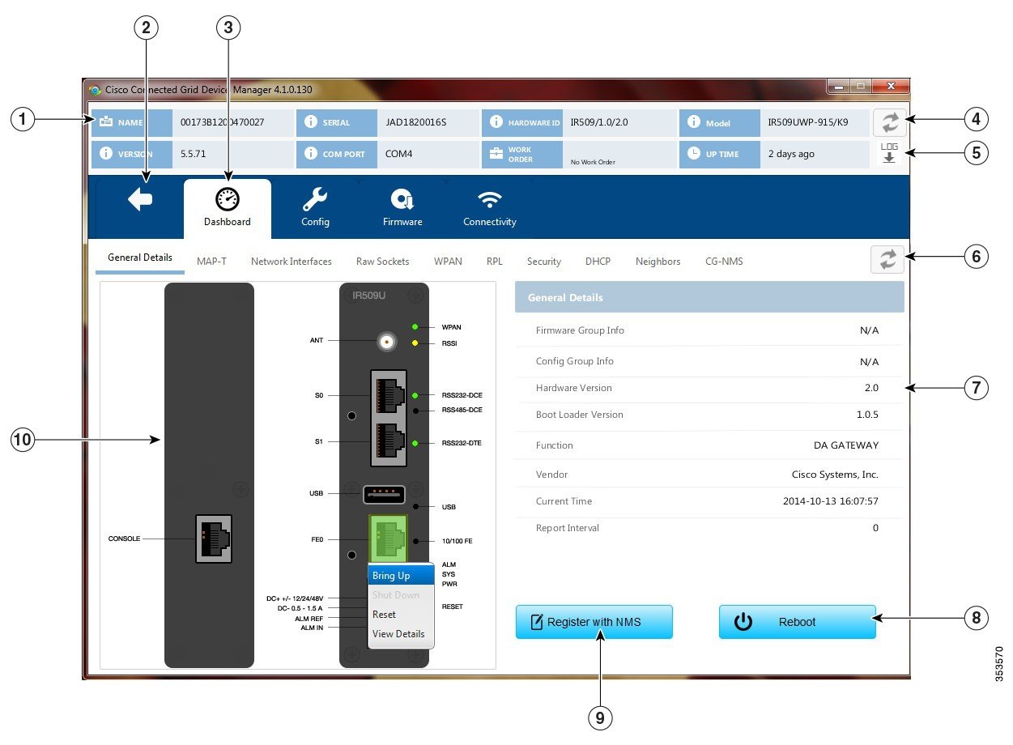Click the yellow RSSI LED indicator
Screen dimensions: 1013x745
[x=415, y=343]
